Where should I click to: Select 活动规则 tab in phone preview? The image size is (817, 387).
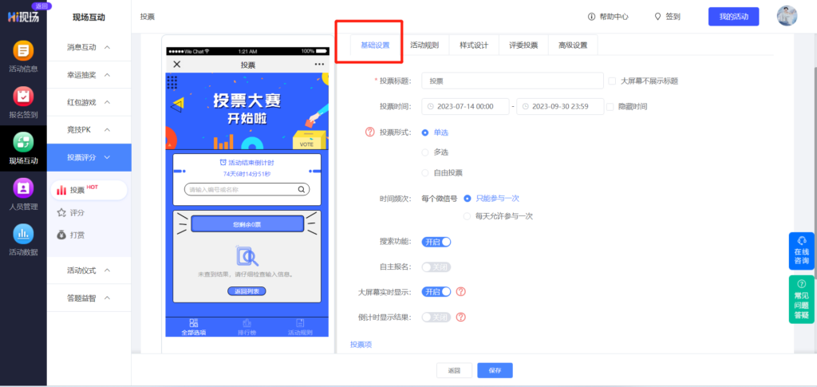pos(300,327)
